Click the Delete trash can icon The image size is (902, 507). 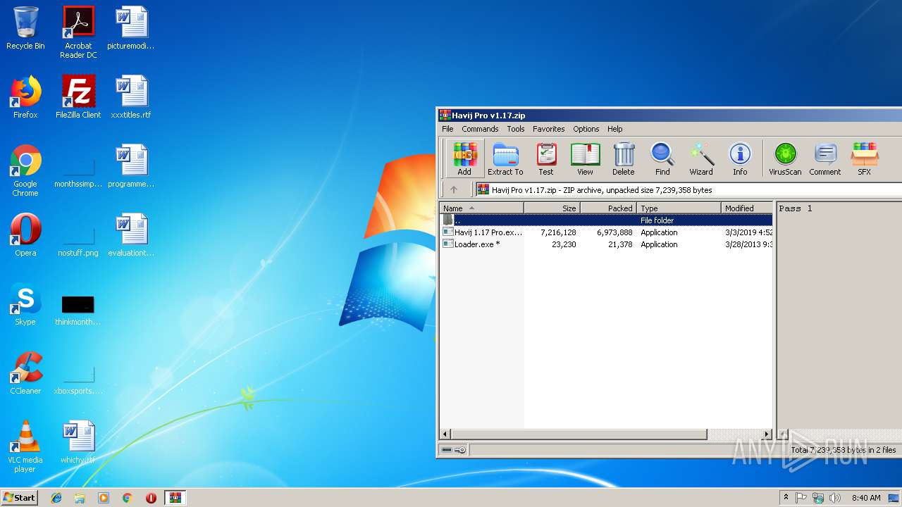coord(624,158)
